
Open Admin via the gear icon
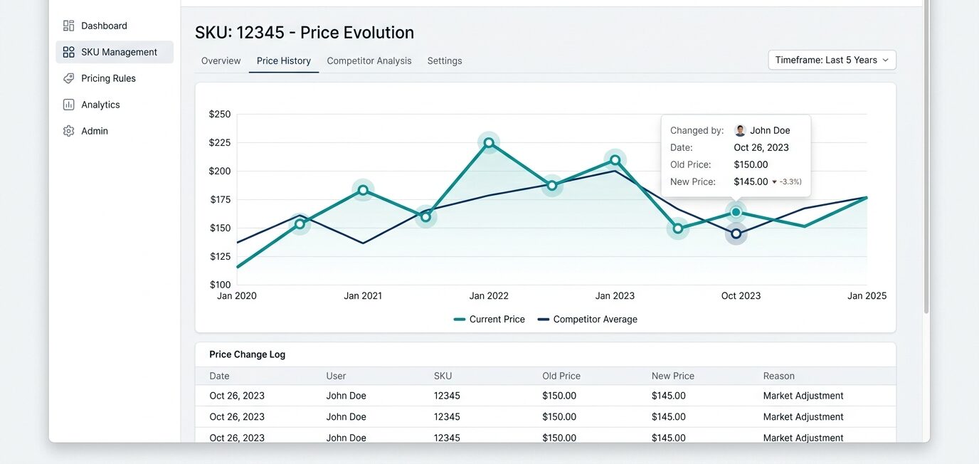(x=68, y=131)
